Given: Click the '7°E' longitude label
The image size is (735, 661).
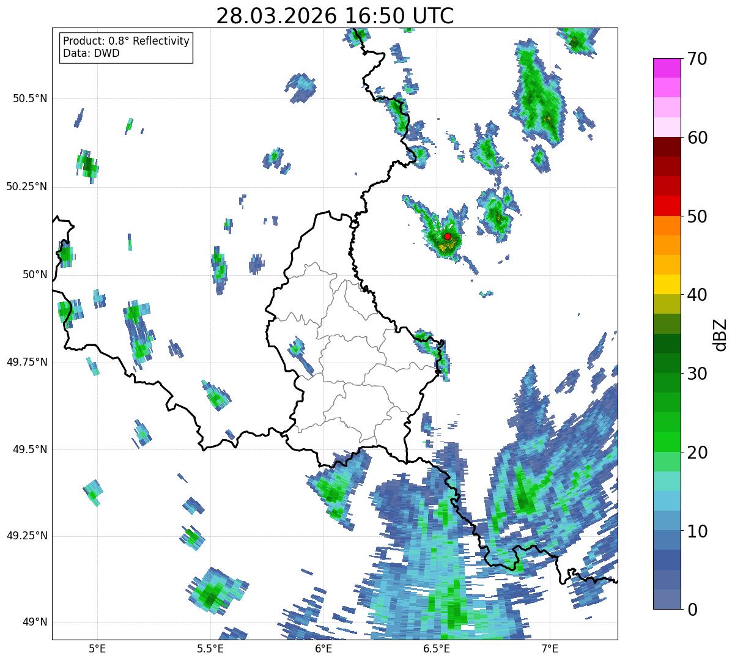Looking at the screenshot, I should coord(550,648).
